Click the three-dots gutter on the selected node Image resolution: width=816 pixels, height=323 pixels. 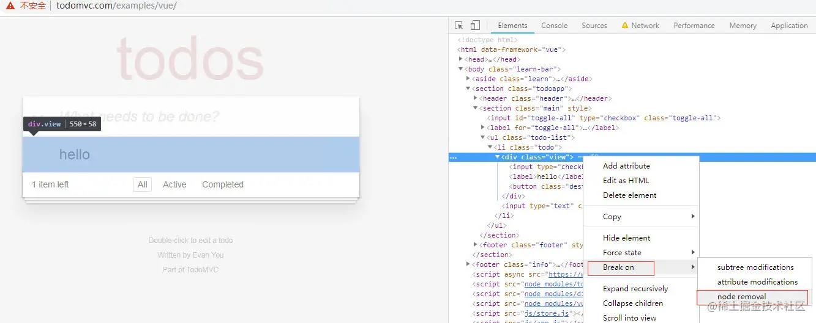pos(454,158)
